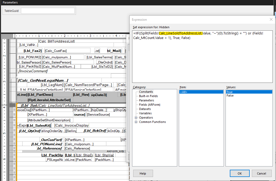276x181 pixels.
Task: Expand the Operators category node
Action: [136, 118]
